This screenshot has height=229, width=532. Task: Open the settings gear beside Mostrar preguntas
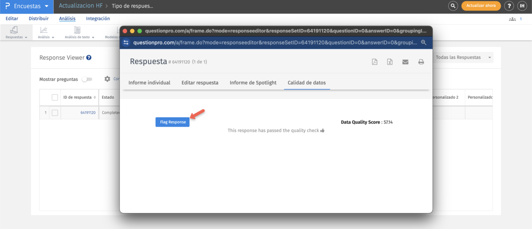click(107, 79)
